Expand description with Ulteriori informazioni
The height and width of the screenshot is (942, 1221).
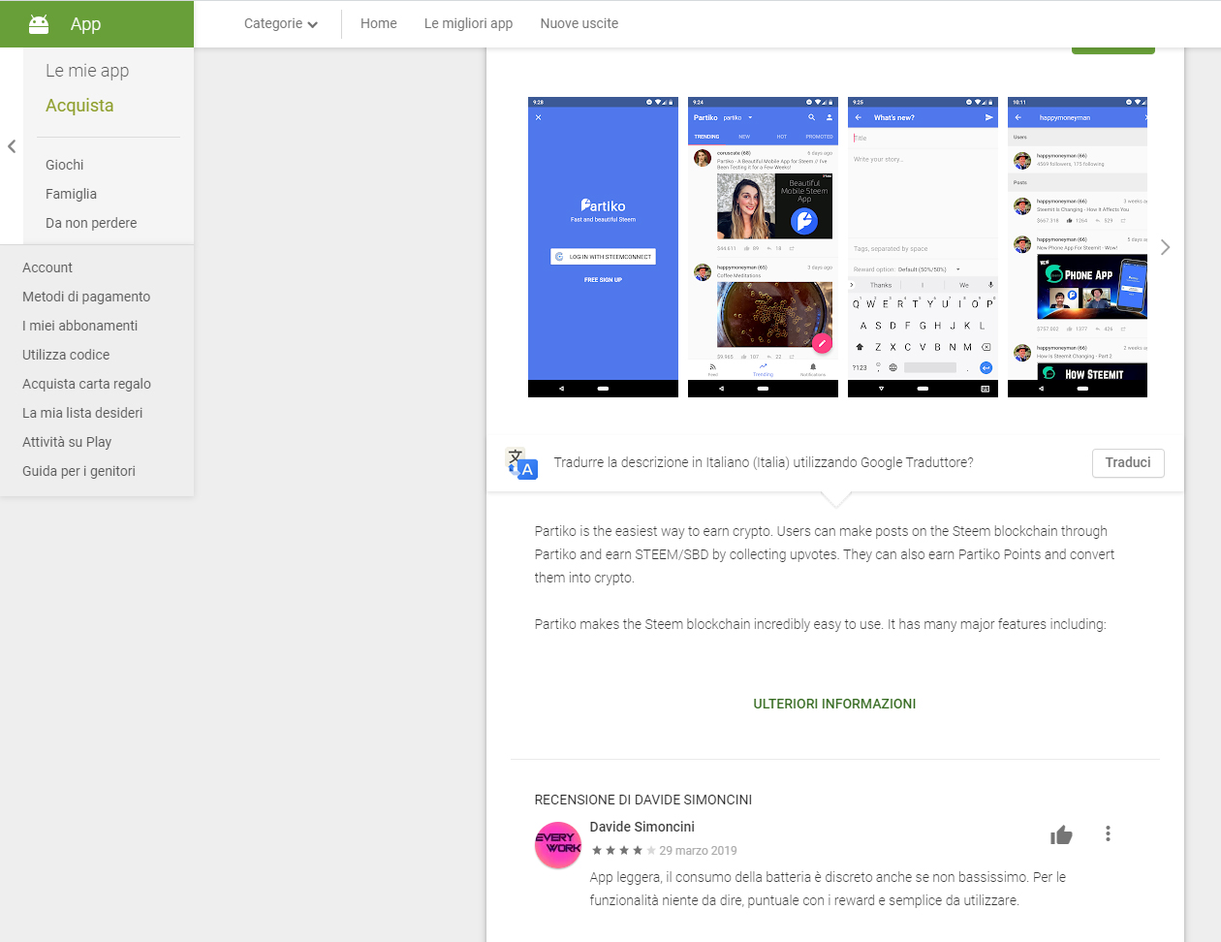click(x=834, y=704)
